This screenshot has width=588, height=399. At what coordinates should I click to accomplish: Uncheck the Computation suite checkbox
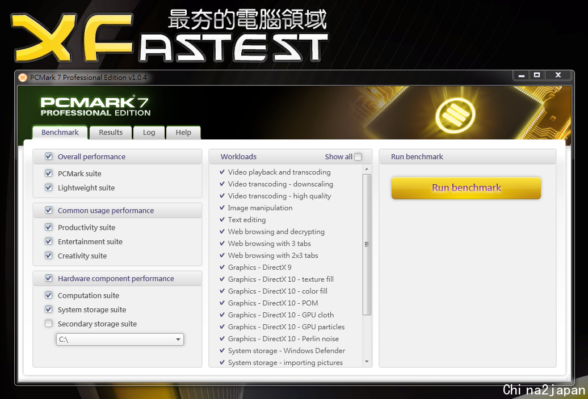click(49, 295)
